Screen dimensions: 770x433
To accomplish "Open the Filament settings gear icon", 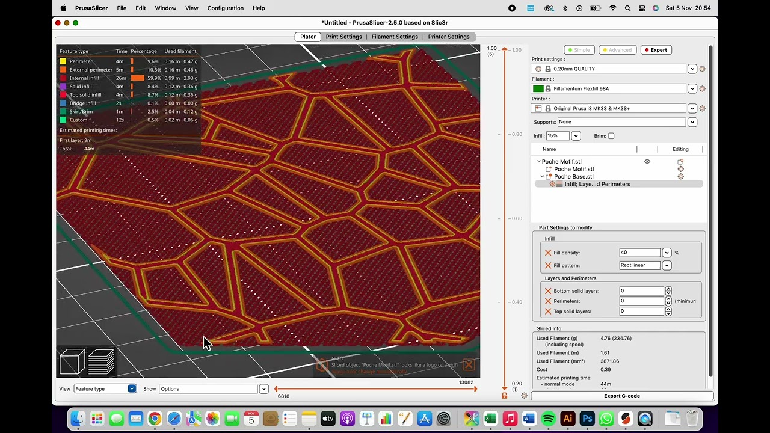I will (x=702, y=88).
